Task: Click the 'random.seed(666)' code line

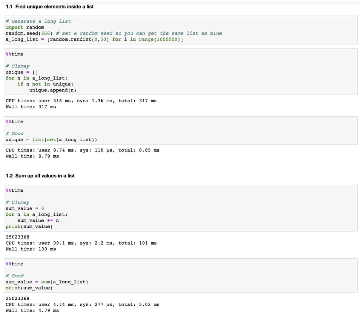Action: coord(114,33)
